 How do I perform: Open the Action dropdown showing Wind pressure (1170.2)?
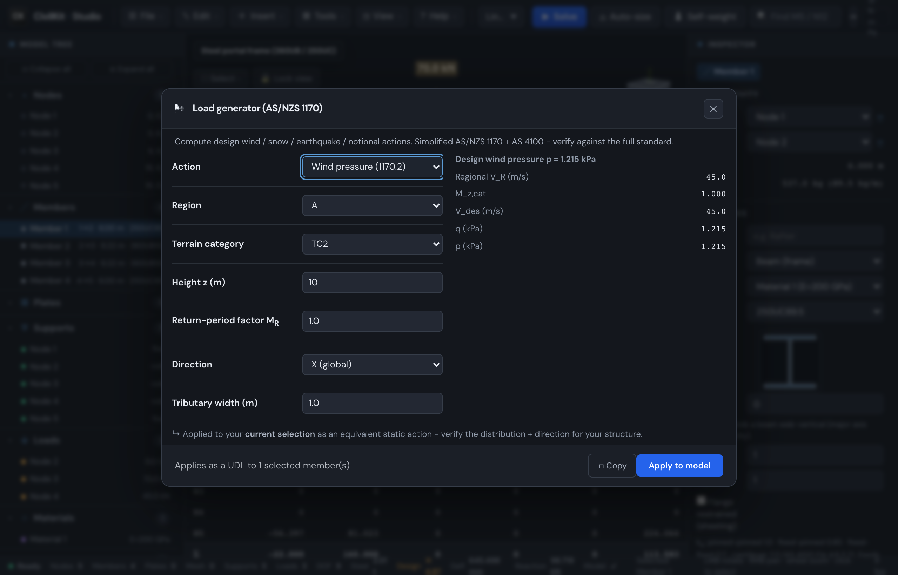pos(372,167)
